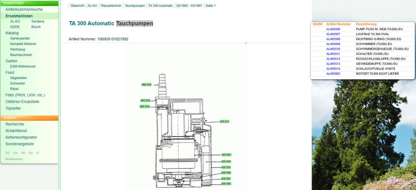416x190 pixels.
Task: Open the Katalog section
Action: coord(12,33)
